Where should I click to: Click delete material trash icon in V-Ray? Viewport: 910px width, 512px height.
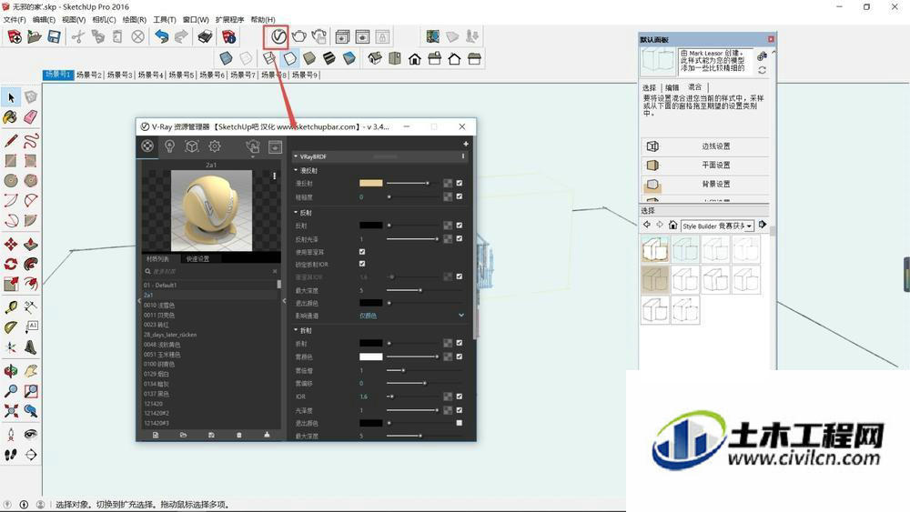[239, 435]
